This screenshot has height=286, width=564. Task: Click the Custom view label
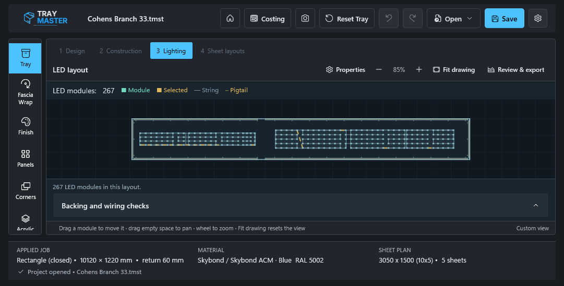point(532,228)
